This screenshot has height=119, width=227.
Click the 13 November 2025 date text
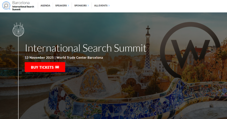click(x=39, y=58)
